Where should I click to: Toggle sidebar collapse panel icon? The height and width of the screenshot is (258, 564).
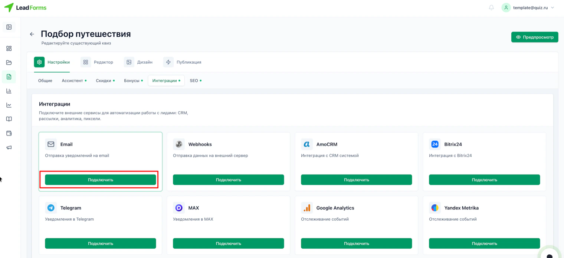tap(9, 27)
